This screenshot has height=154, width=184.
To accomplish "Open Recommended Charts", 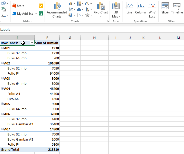I will click(x=57, y=10).
